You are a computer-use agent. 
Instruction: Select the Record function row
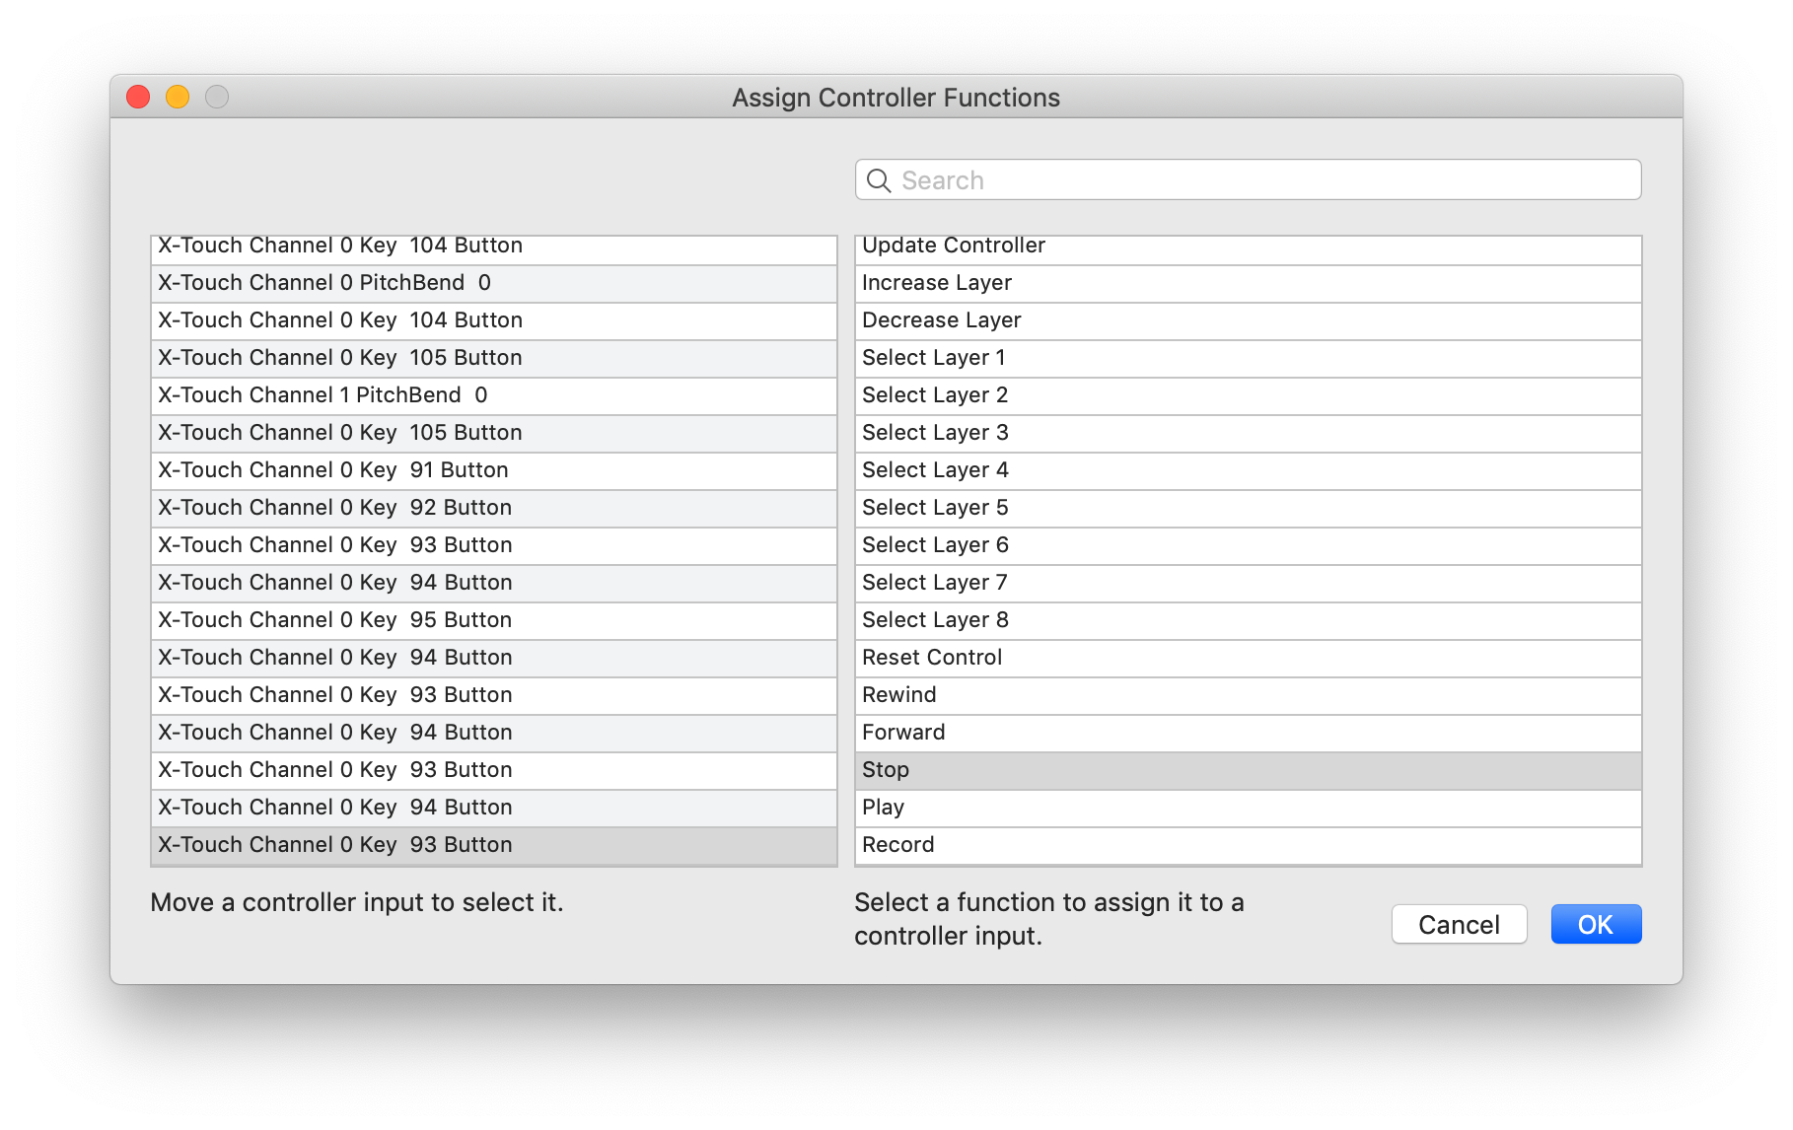coord(1248,845)
